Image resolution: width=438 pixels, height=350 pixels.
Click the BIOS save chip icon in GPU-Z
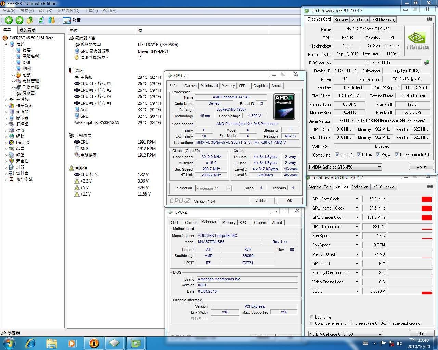[x=427, y=63]
